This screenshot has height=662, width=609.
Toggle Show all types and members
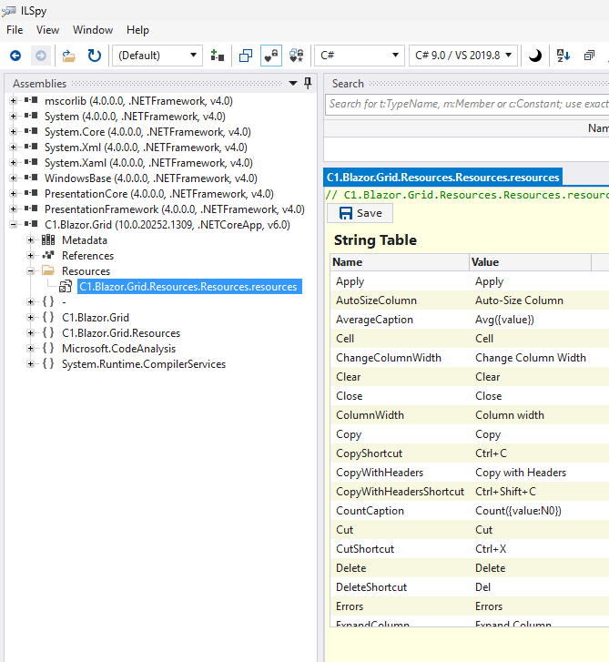296,56
